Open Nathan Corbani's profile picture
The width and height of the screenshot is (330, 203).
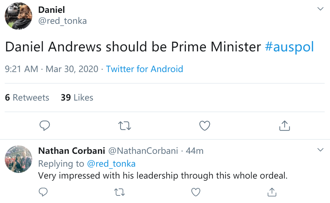click(18, 159)
